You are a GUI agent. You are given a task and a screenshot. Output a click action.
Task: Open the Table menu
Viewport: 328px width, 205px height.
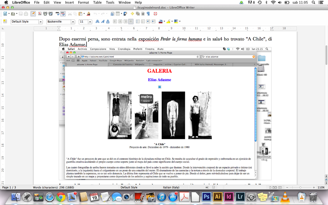(x=97, y=2)
